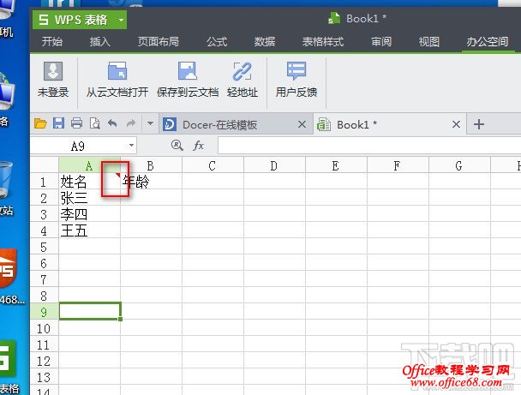
Task: Select column E header
Action: click(336, 165)
